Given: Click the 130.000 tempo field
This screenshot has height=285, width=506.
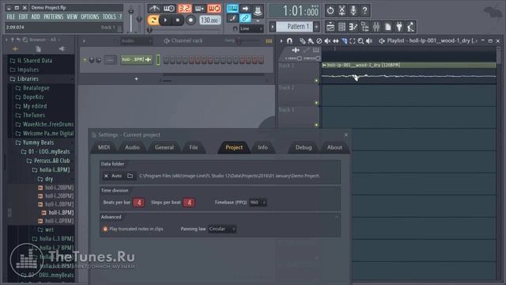Looking at the screenshot, I should [210, 21].
